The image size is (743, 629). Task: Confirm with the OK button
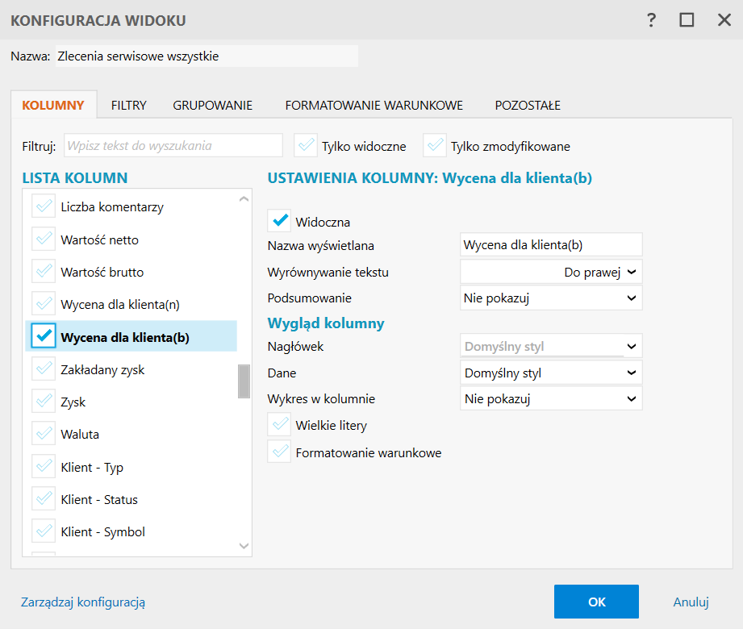pyautogui.click(x=596, y=602)
